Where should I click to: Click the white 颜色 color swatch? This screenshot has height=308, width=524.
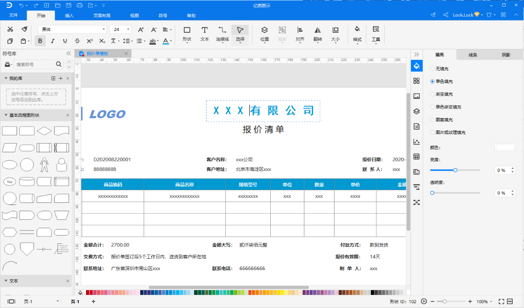click(505, 147)
